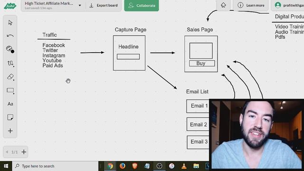Go to the home icon

223,5
